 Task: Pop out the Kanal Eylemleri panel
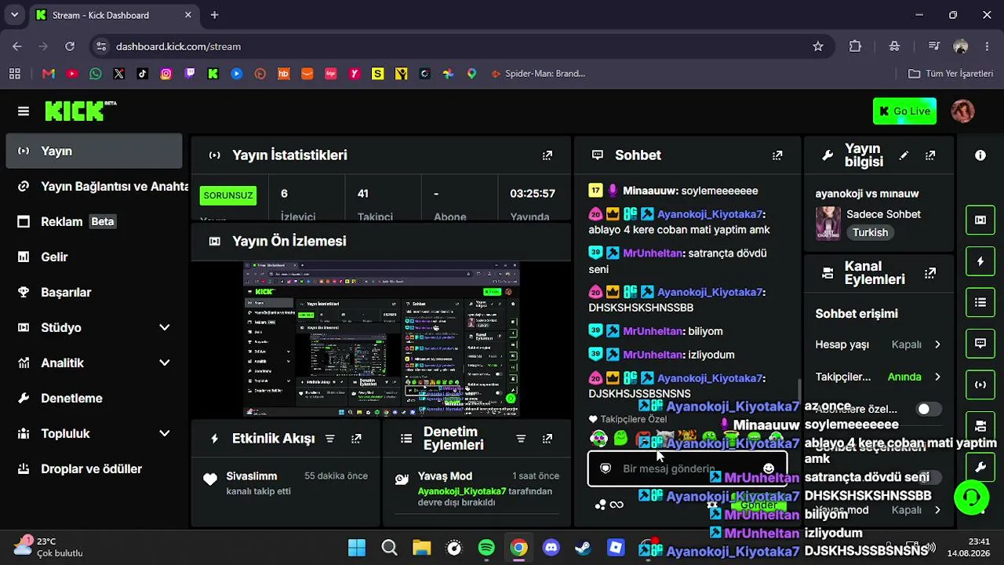point(930,273)
